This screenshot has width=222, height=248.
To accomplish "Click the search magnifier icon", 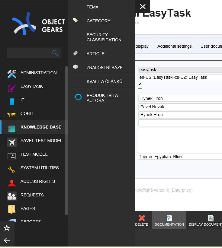I will (x=55, y=53).
